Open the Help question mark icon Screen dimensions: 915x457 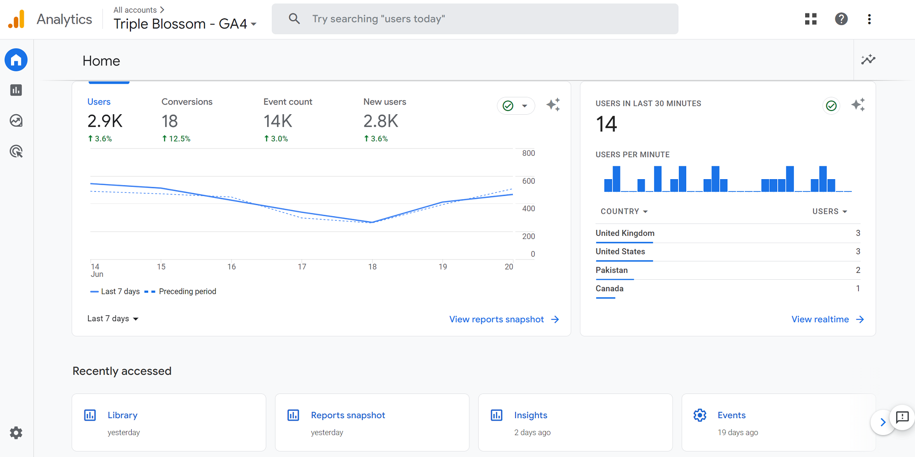click(x=841, y=19)
